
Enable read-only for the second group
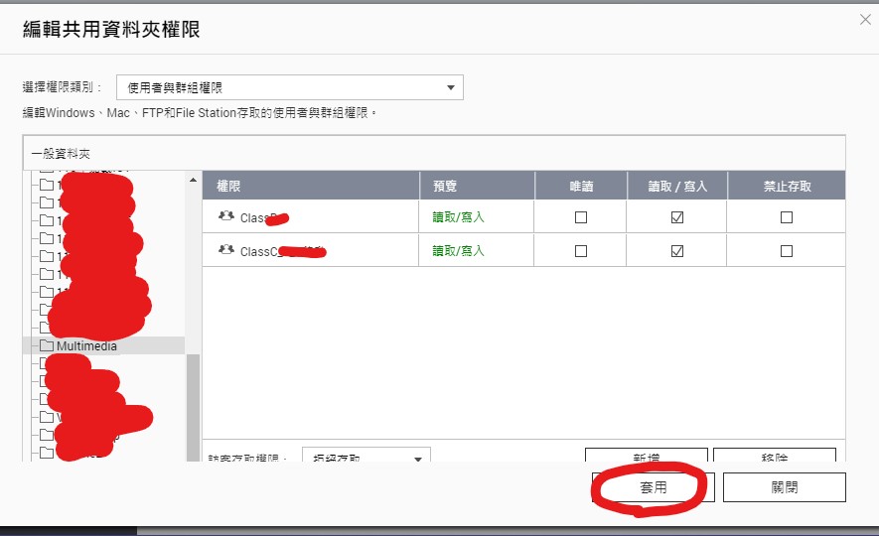(x=581, y=251)
